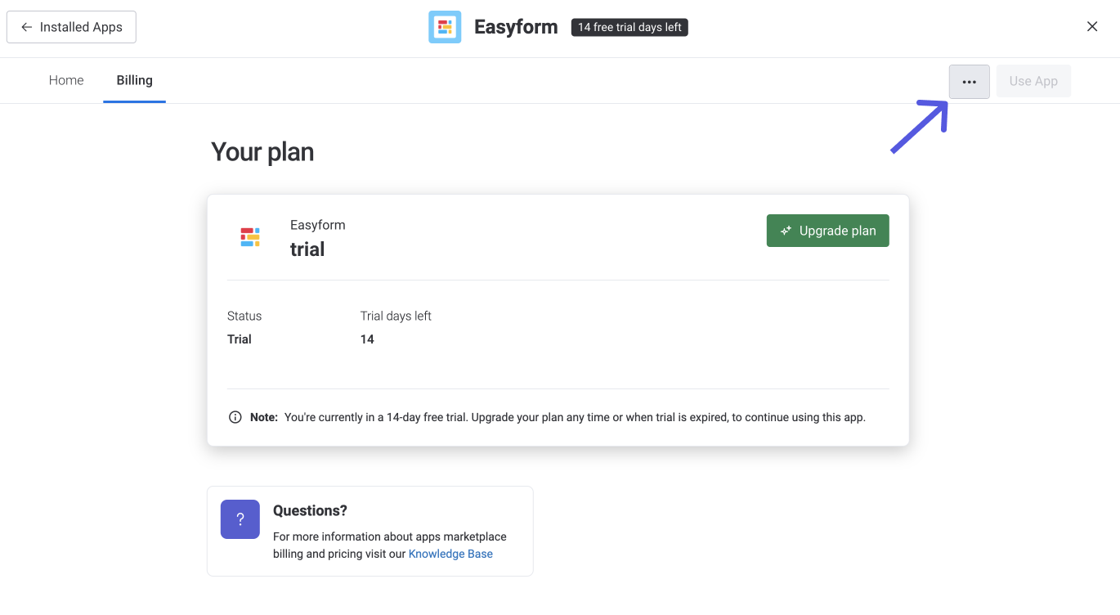The width and height of the screenshot is (1120, 615).
Task: Click the Your plan heading
Action: 262,151
